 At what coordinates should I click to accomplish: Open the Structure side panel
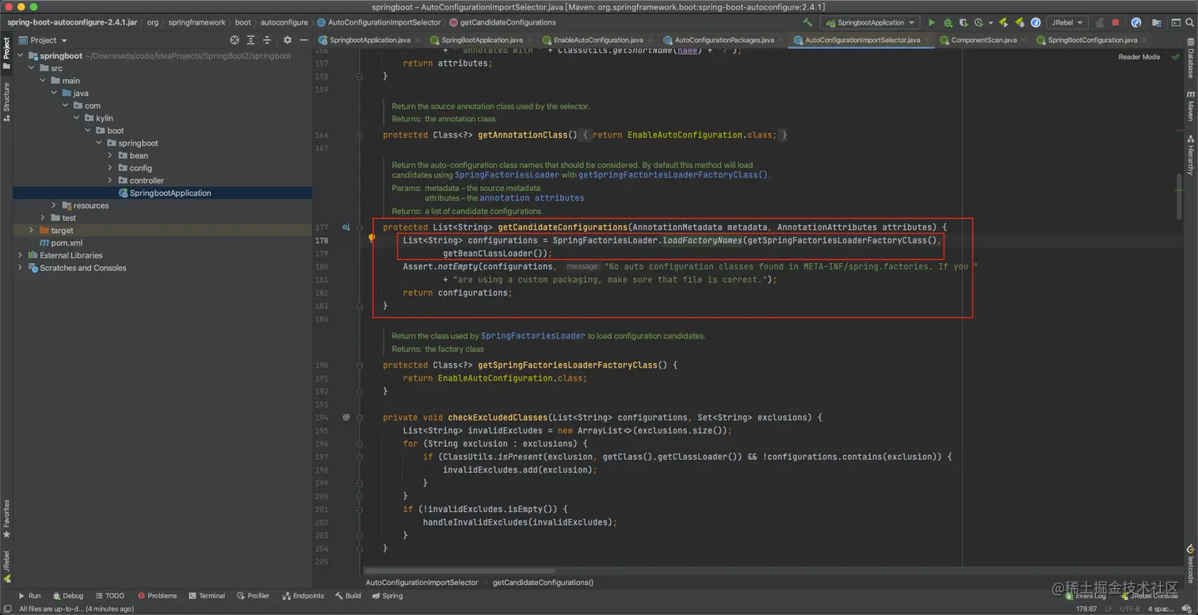click(x=6, y=101)
